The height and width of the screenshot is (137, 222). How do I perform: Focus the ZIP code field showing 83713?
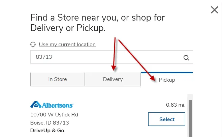(x=112, y=57)
